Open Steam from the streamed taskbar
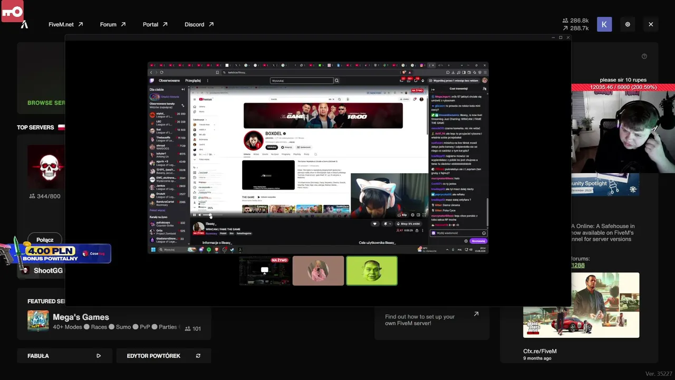 [x=232, y=250]
